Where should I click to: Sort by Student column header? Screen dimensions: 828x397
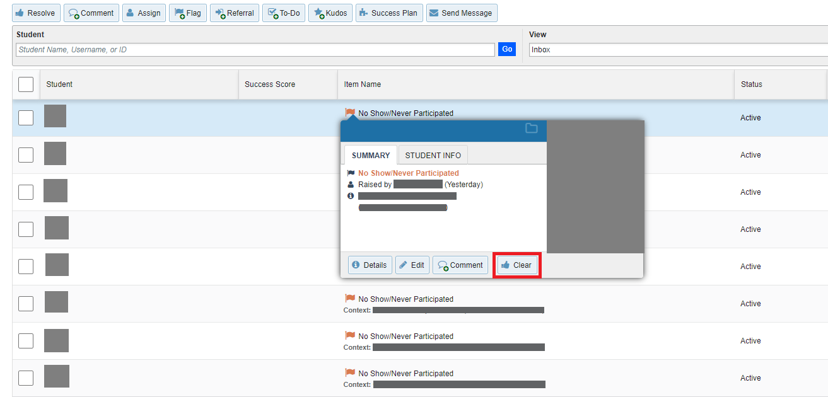pos(59,84)
